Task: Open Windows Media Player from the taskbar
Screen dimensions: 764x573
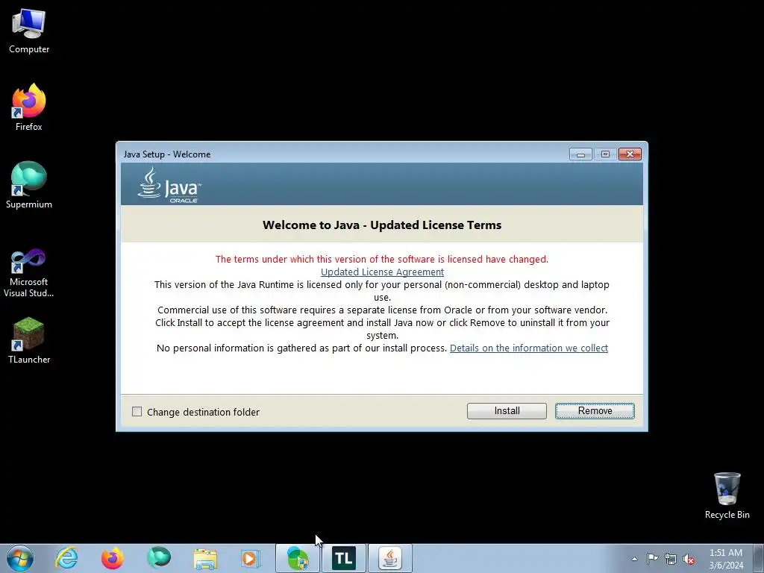Action: [251, 558]
